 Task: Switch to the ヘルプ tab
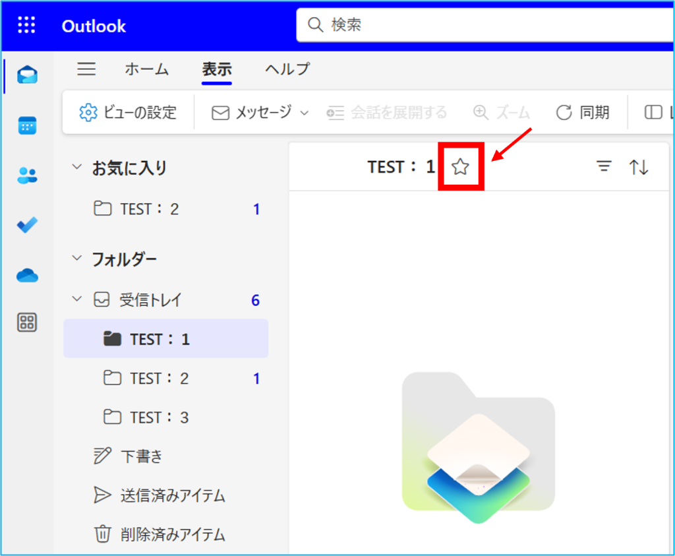coord(287,69)
